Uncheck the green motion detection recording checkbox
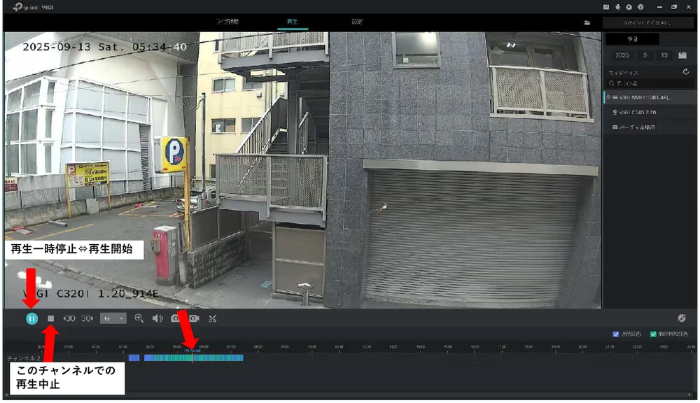Image resolution: width=700 pixels, height=403 pixels. (x=653, y=334)
